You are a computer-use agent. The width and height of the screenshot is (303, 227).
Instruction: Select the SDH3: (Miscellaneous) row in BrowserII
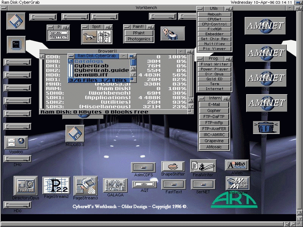tap(116, 107)
